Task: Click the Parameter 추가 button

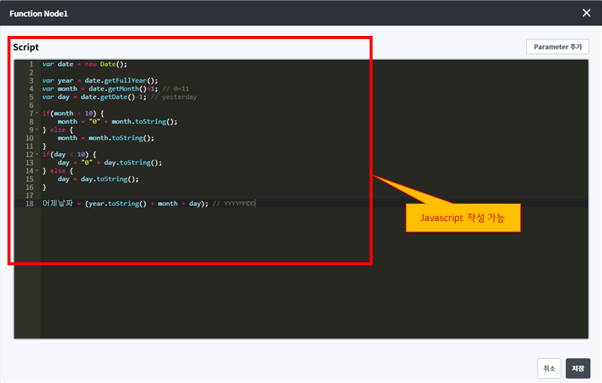Action: pos(557,46)
